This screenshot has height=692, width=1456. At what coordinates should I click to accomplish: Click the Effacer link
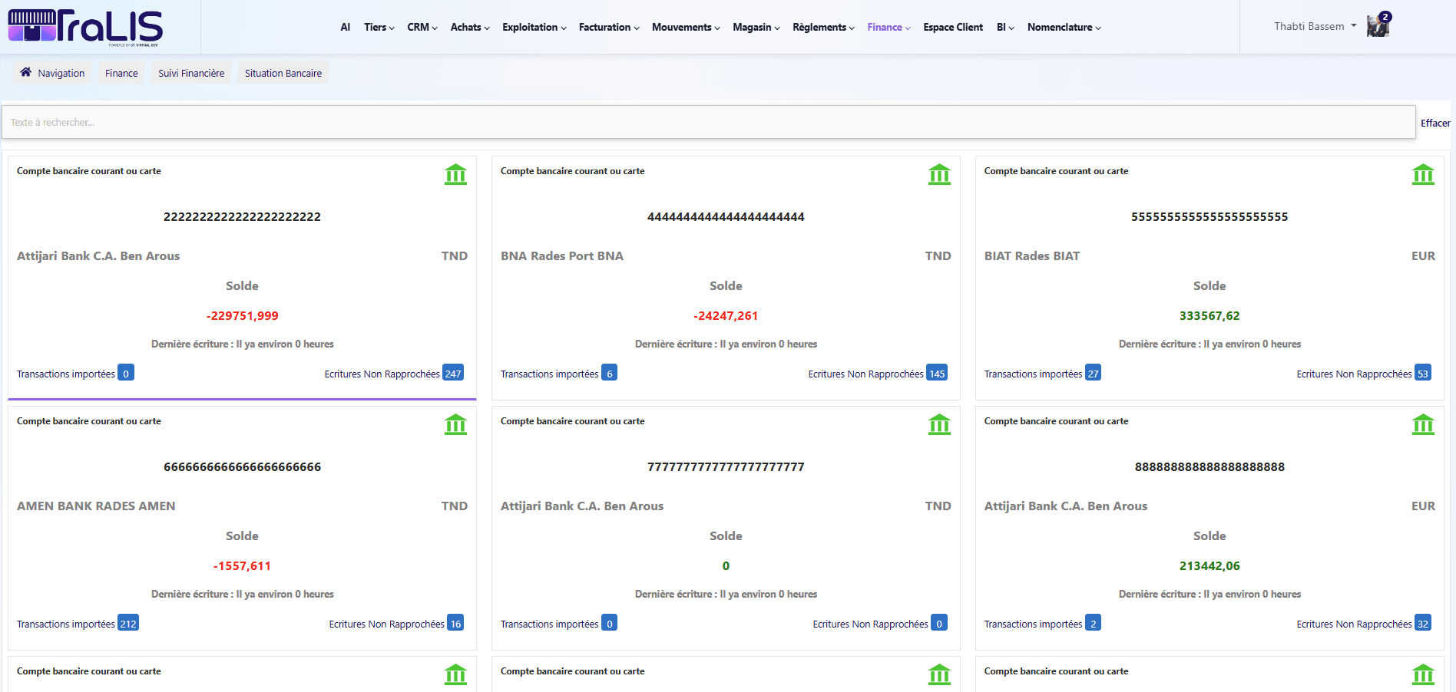1435,123
